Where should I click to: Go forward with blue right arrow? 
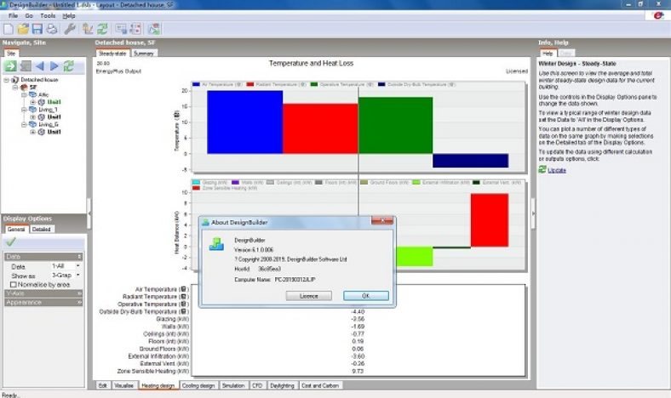pyautogui.click(x=54, y=65)
